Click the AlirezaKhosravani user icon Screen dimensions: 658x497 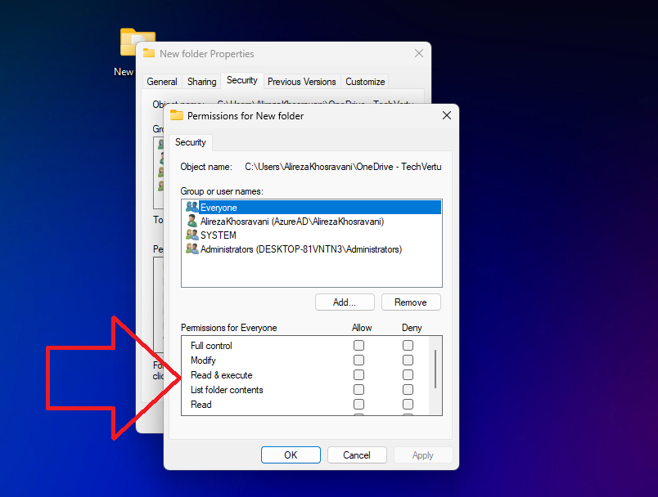[190, 221]
